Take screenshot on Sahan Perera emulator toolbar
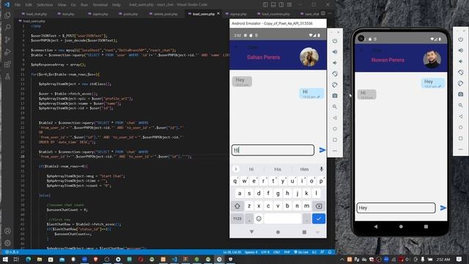The image size is (469, 264). pos(335,96)
